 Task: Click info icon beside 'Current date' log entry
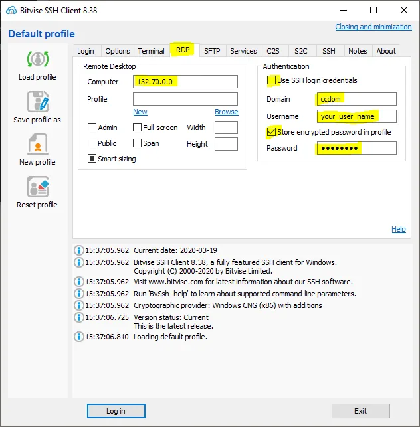click(79, 250)
